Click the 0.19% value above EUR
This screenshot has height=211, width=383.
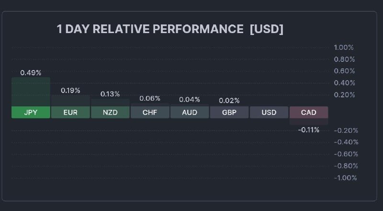click(70, 90)
